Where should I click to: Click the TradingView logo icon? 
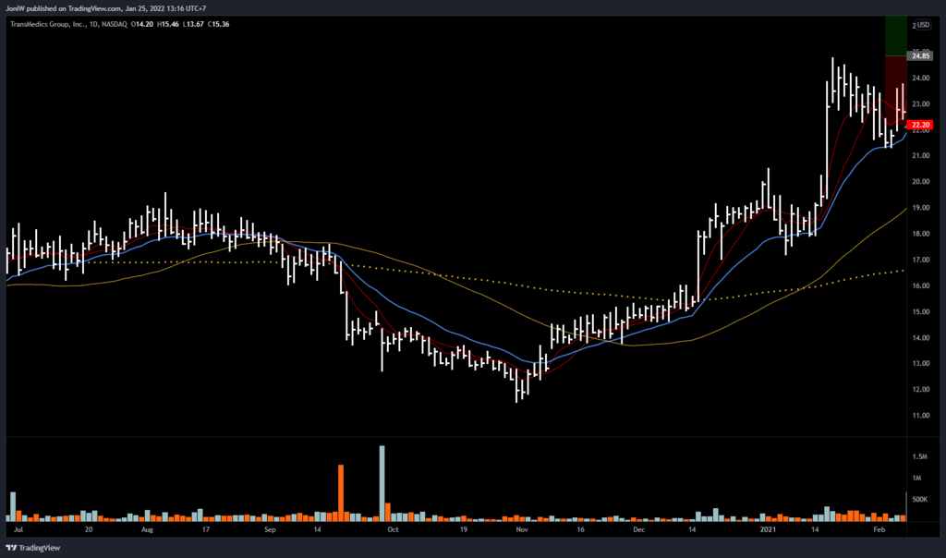pos(10,547)
